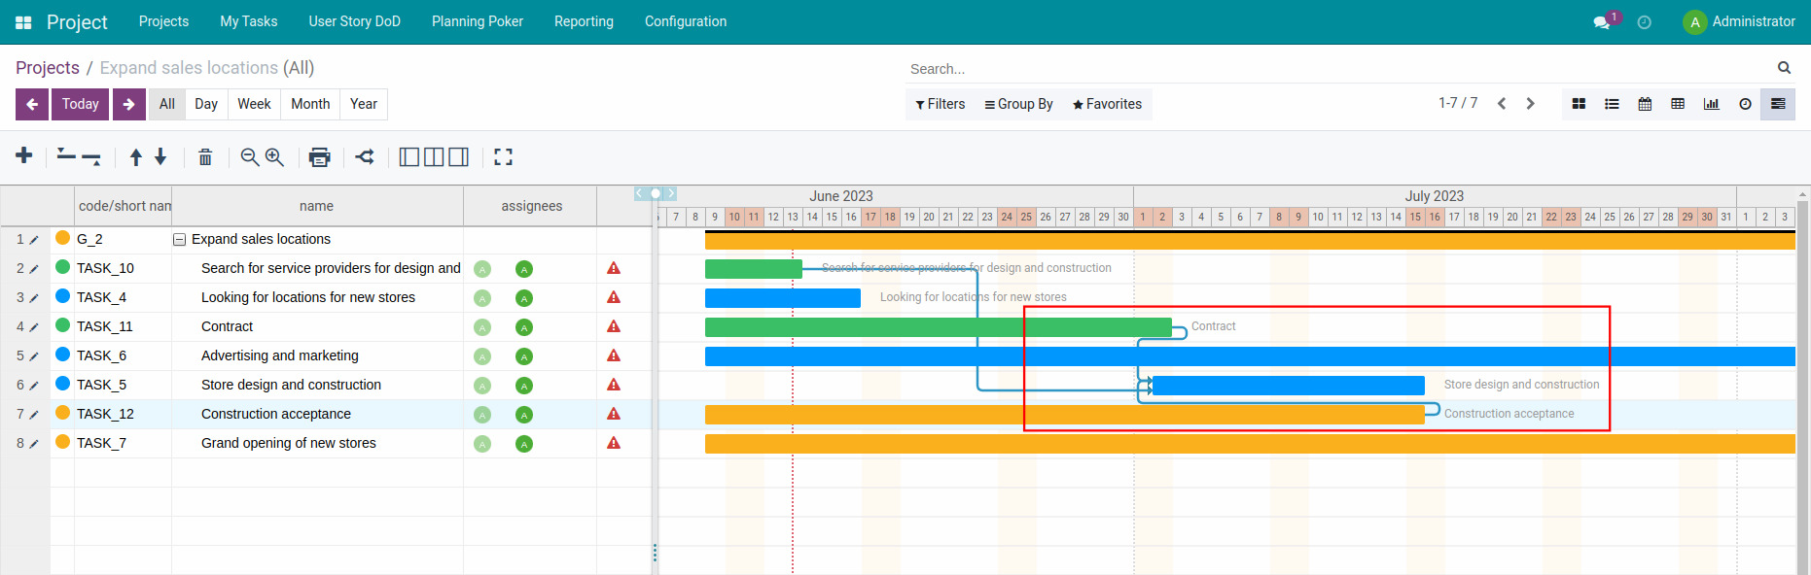Click the name column header
1811x575 pixels.
(317, 206)
